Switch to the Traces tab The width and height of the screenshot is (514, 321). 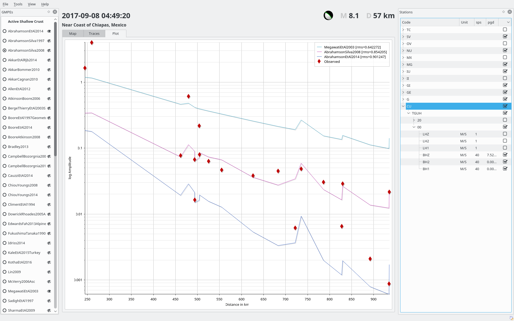94,33
